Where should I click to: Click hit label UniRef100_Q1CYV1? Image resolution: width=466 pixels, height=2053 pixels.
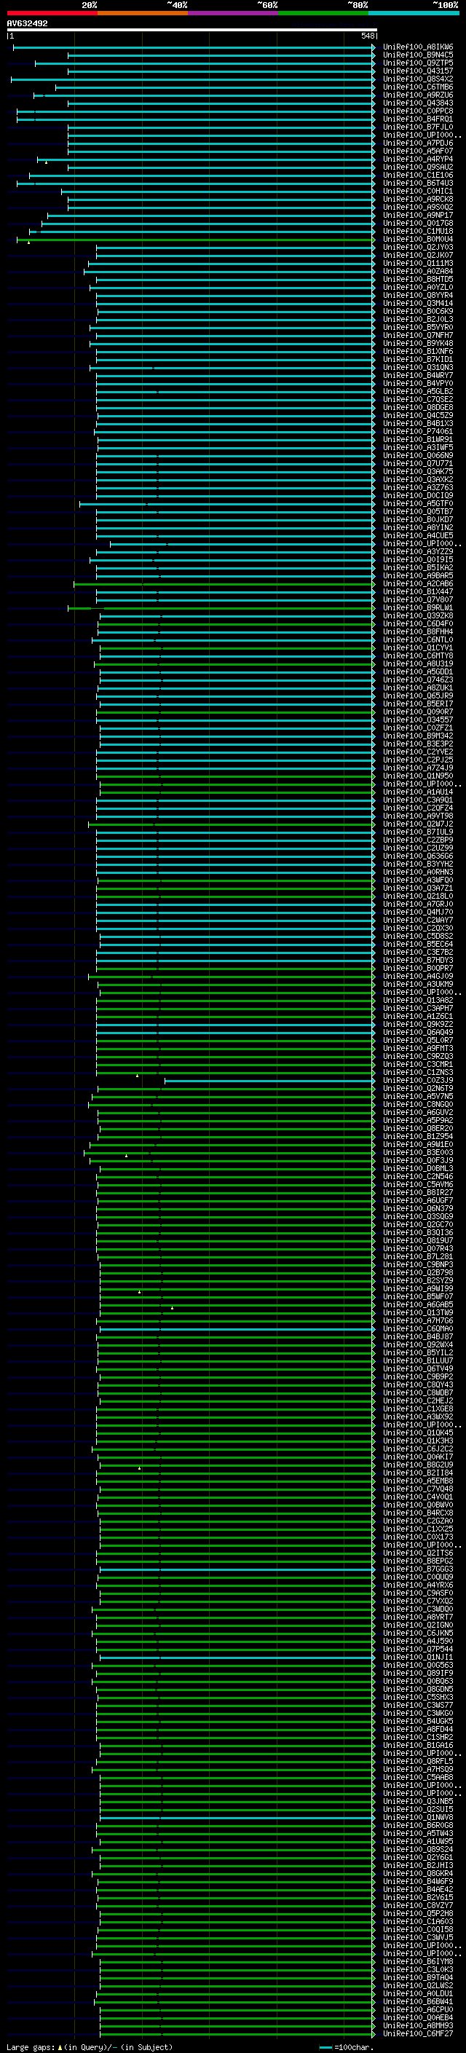(418, 647)
